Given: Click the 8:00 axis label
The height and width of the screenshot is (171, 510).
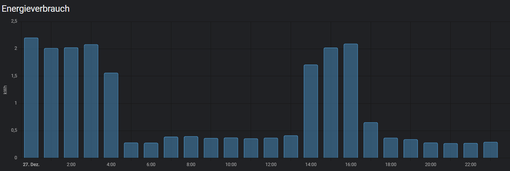Looking at the screenshot, I should [x=191, y=165].
